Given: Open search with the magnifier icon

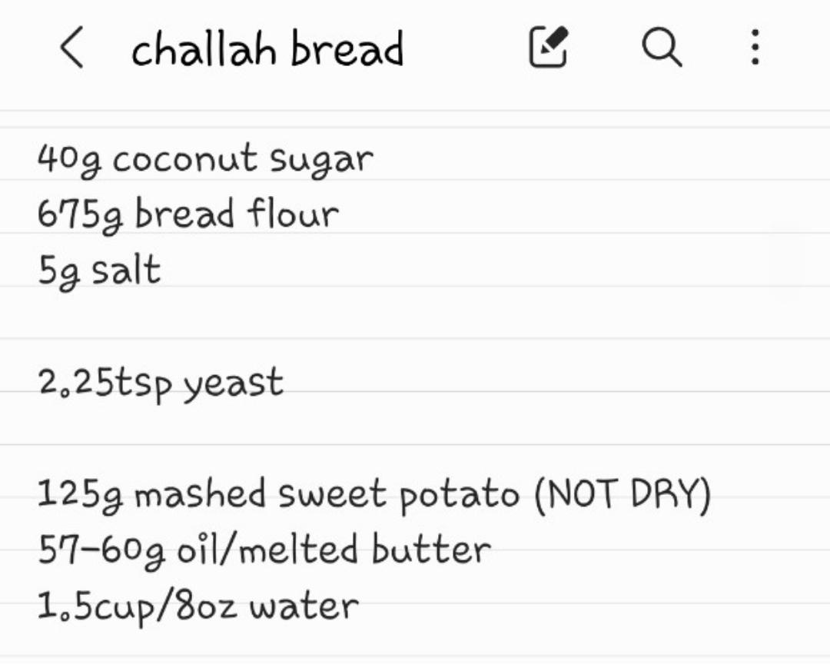Looking at the screenshot, I should [x=661, y=48].
